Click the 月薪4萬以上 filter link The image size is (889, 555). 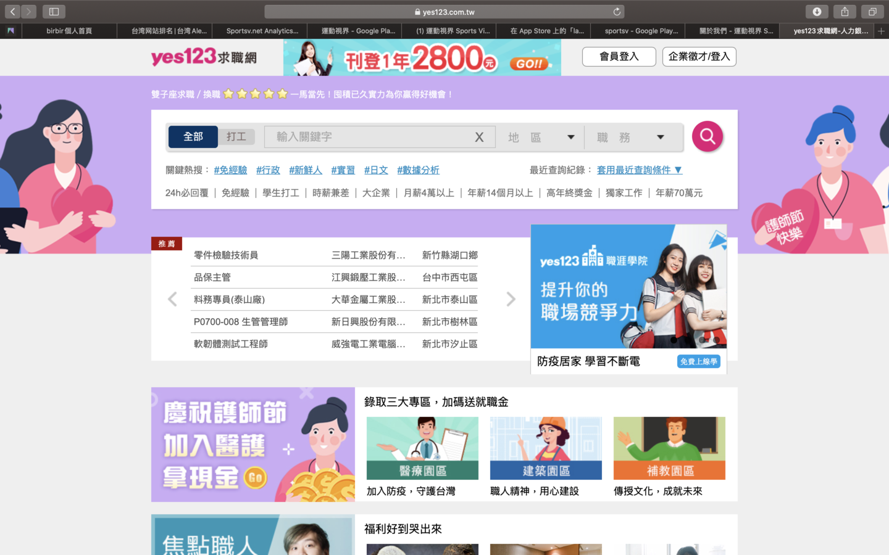pyautogui.click(x=428, y=193)
